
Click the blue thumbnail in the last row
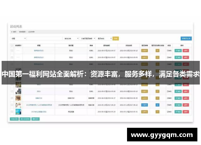tap(18, 112)
